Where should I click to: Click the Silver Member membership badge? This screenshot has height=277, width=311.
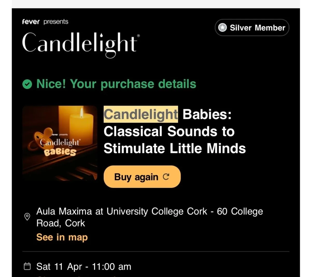252,28
